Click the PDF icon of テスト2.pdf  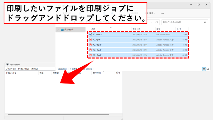pyautogui.click(x=90, y=50)
